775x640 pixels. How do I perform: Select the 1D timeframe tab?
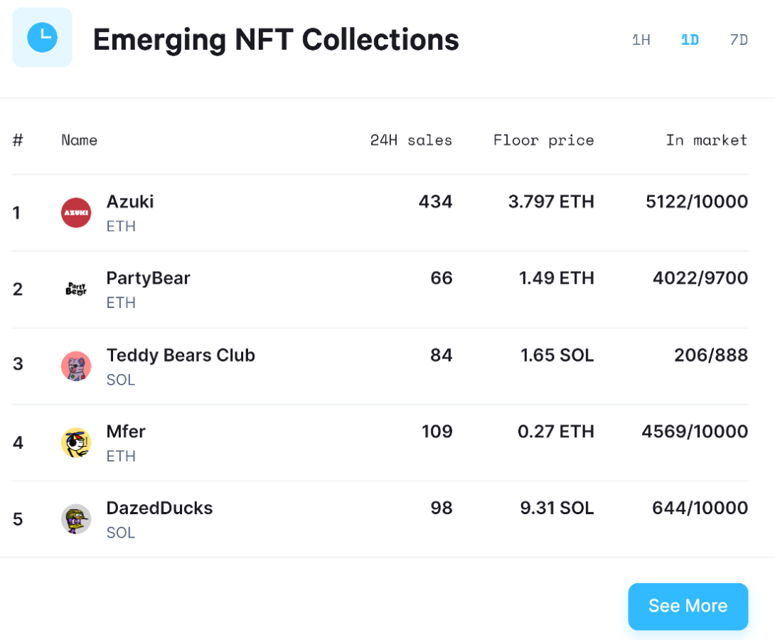coord(690,40)
